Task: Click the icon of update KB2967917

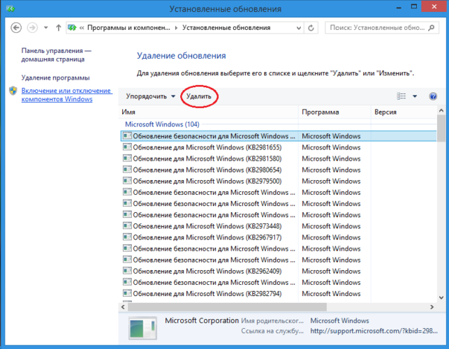Action: pyautogui.click(x=127, y=237)
